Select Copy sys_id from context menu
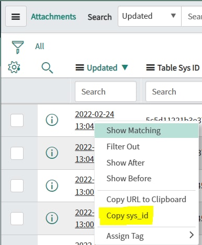This screenshot has height=245, width=202. [127, 216]
